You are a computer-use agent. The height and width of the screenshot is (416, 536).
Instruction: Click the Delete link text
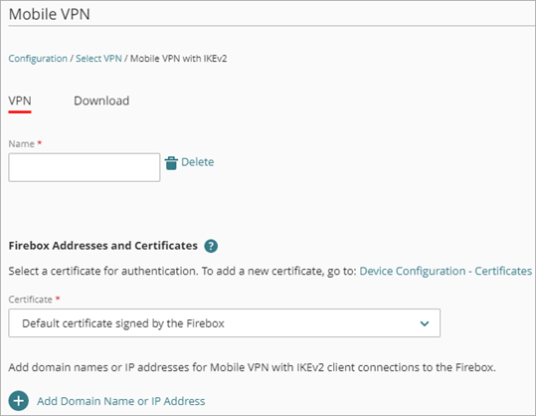coord(197,162)
